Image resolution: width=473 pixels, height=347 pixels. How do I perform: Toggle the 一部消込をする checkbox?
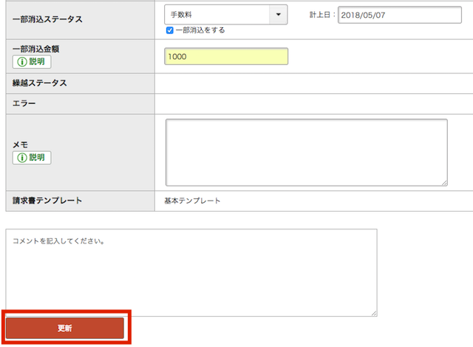[170, 30]
